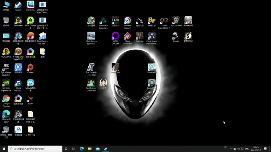This screenshot has width=271, height=152.
Task: Select the 2_NcFvcq folder
Action: (30, 131)
